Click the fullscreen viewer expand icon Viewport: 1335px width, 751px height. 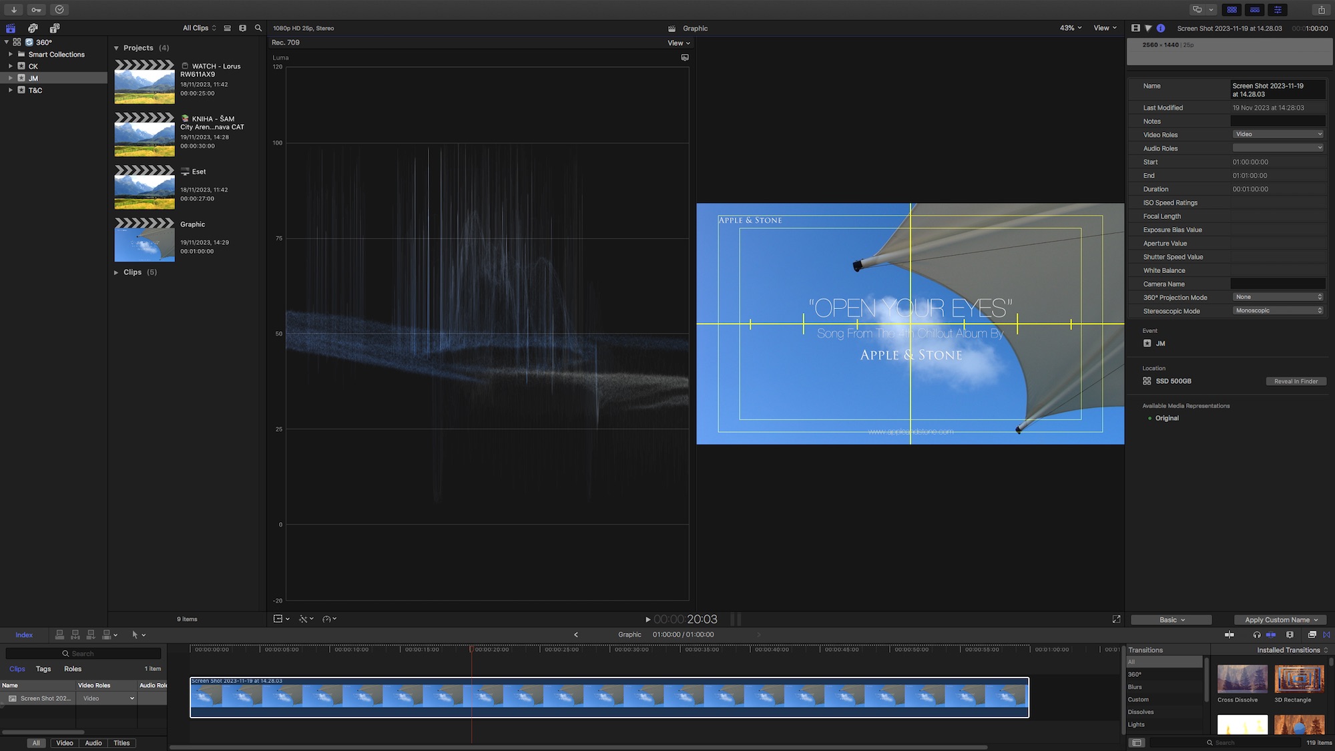pos(1116,619)
